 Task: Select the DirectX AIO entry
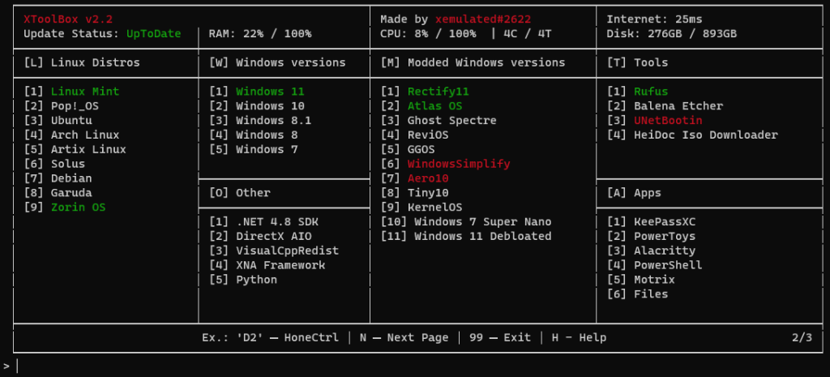point(260,236)
